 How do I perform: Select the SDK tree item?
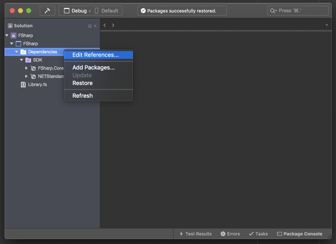coord(38,60)
